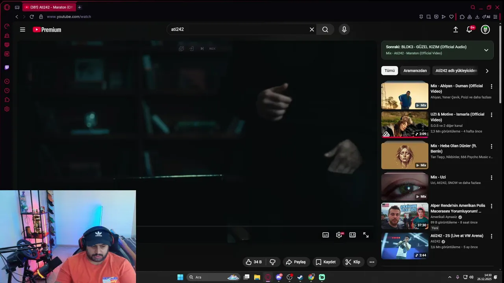Viewport: 504px width, 283px height.
Task: Dislike the video thumbs-down button
Action: (272, 262)
